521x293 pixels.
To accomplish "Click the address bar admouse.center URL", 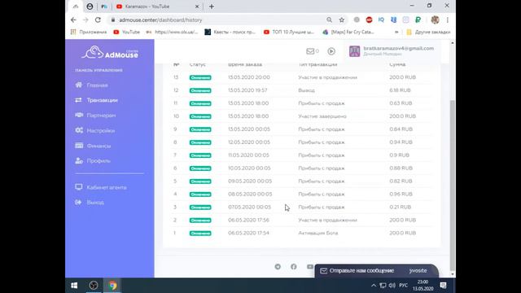I will 160,20.
